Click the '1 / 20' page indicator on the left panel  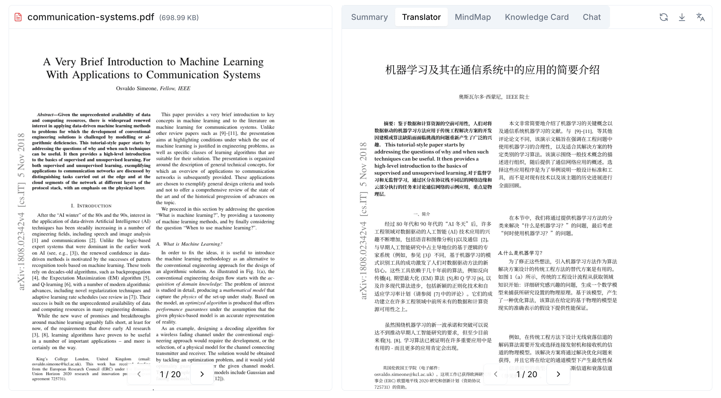(x=170, y=374)
